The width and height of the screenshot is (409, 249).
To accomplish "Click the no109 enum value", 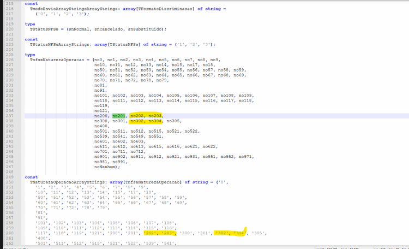I will click(245, 96).
